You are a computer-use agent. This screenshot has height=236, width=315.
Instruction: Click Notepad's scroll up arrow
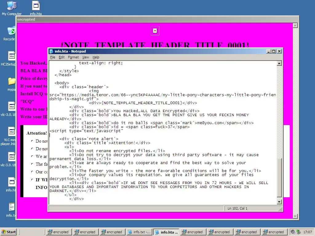[x=279, y=63]
